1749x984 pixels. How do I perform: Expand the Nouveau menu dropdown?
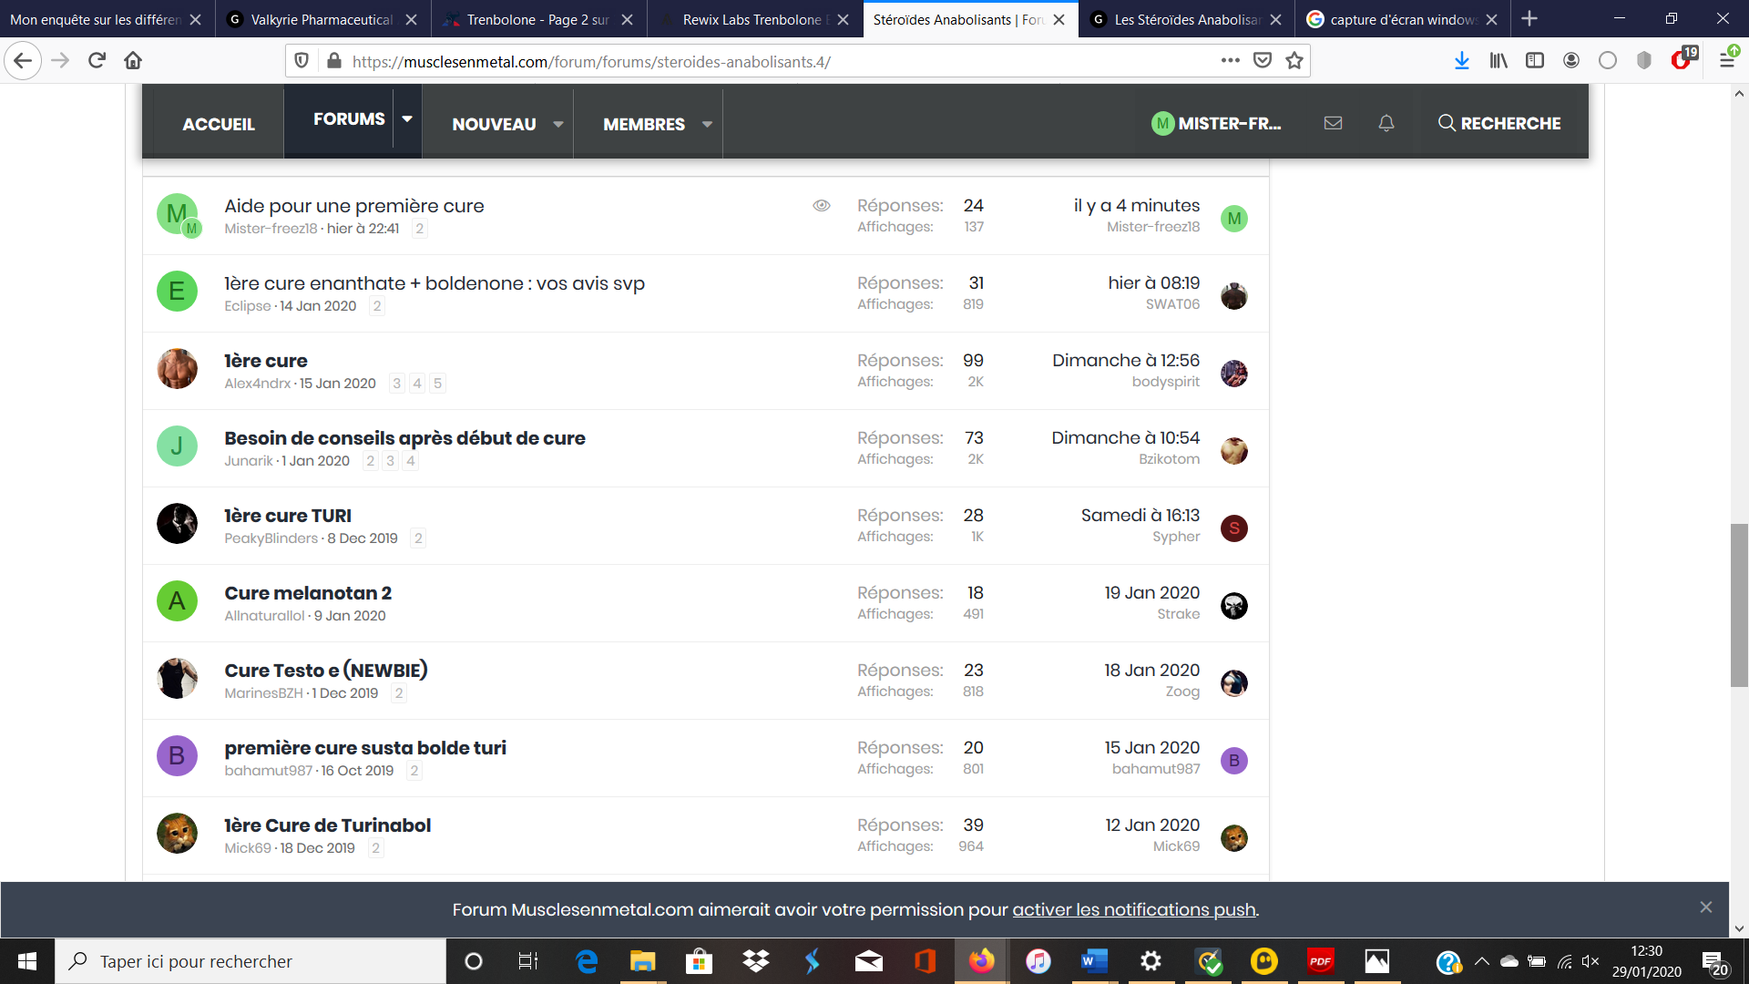557,124
